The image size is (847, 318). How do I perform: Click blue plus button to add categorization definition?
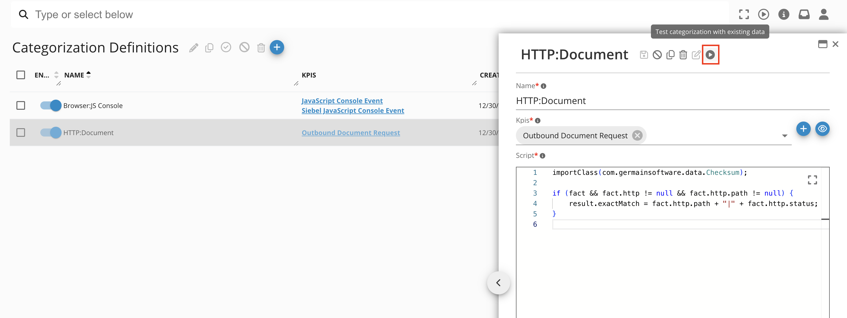click(x=277, y=47)
